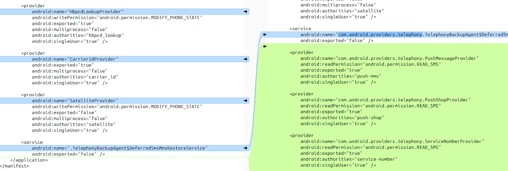
Task: Click the left pane's android:authorities="satellite" line
Action: 73,124
